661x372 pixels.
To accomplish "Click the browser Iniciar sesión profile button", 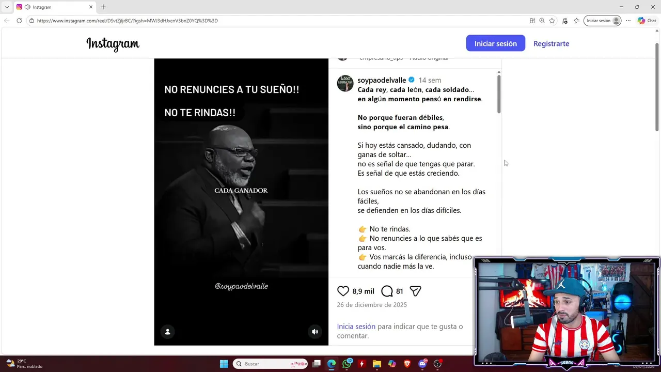I will (602, 21).
